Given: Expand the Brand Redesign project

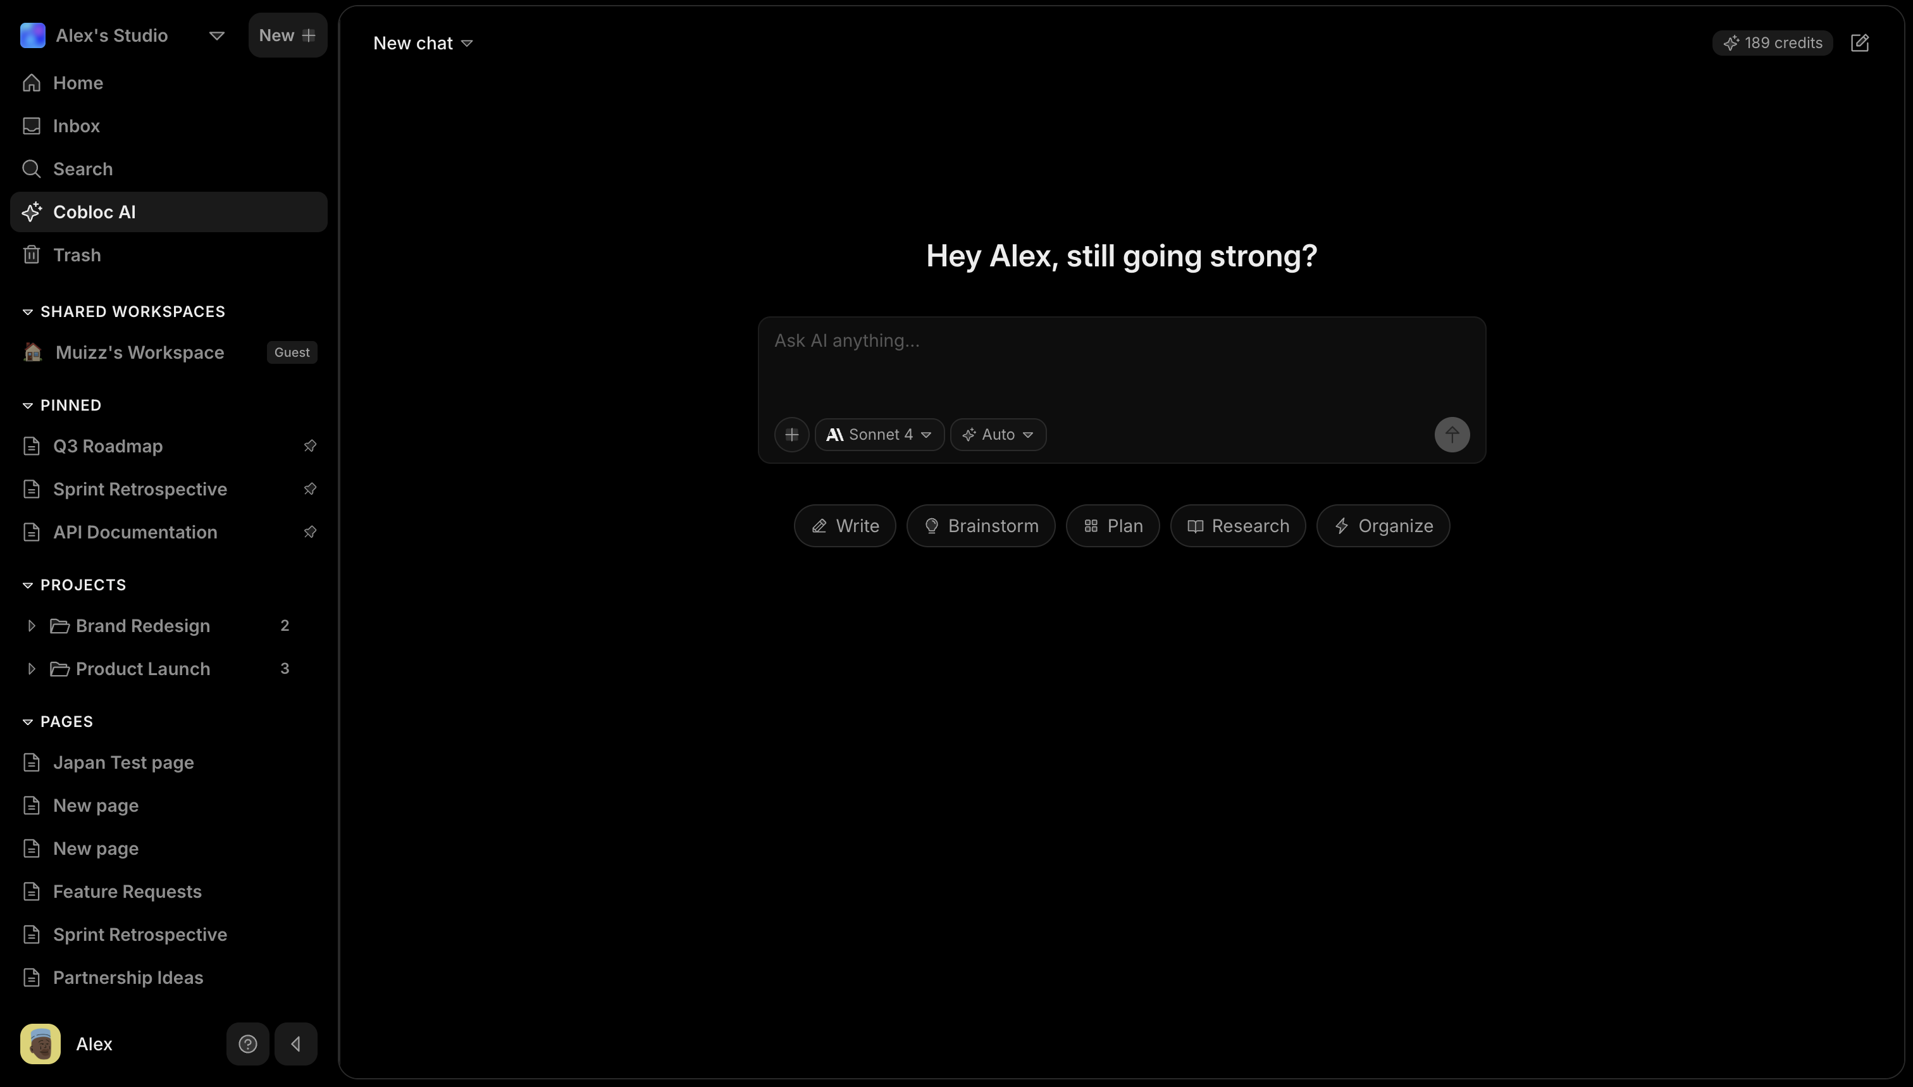Looking at the screenshot, I should 32,626.
